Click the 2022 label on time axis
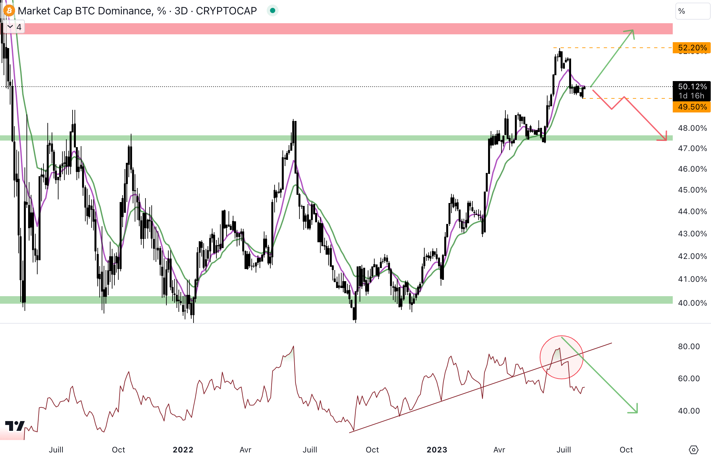This screenshot has height=458, width=711. [x=183, y=450]
